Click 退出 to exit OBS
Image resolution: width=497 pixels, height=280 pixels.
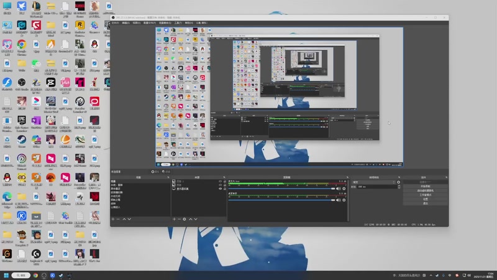point(425,203)
